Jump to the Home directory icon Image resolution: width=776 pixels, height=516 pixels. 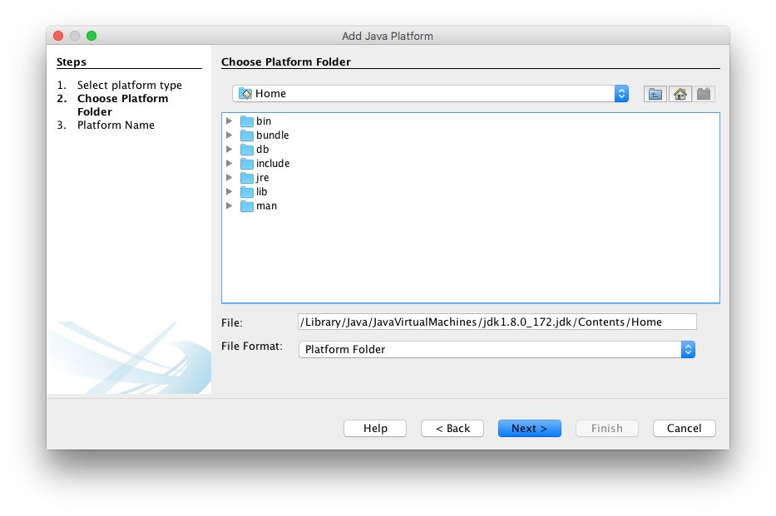coord(680,94)
